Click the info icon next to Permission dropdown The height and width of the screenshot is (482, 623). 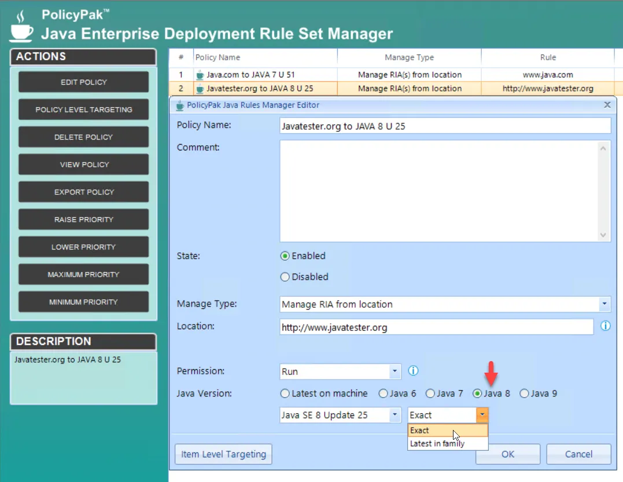click(413, 371)
